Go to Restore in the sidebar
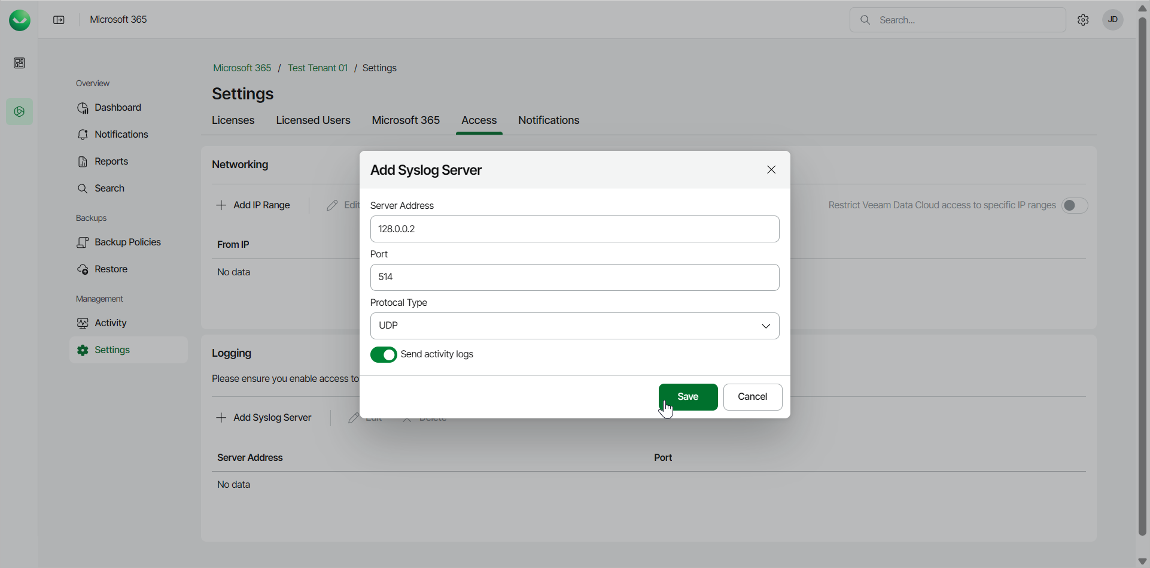 111,269
